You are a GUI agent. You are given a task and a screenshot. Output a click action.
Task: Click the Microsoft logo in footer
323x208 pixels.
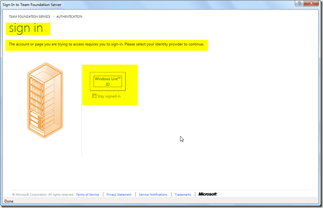[x=208, y=194]
